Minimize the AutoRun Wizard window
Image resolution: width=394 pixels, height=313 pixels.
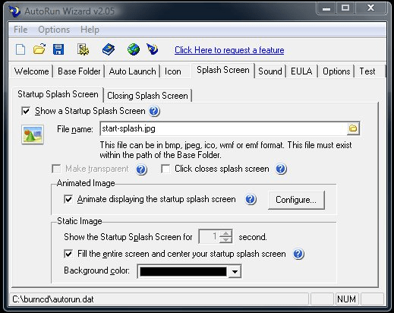point(326,8)
